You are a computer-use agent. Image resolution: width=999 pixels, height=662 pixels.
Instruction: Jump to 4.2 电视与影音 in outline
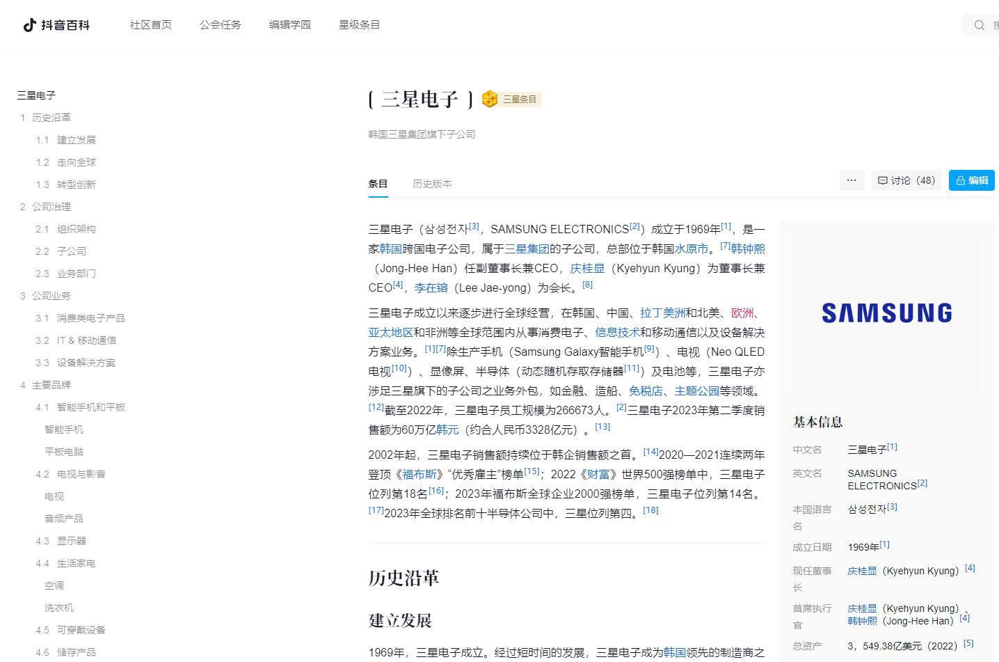point(71,474)
